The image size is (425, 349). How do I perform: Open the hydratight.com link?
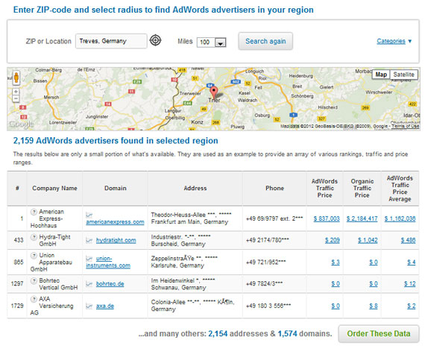tap(116, 240)
